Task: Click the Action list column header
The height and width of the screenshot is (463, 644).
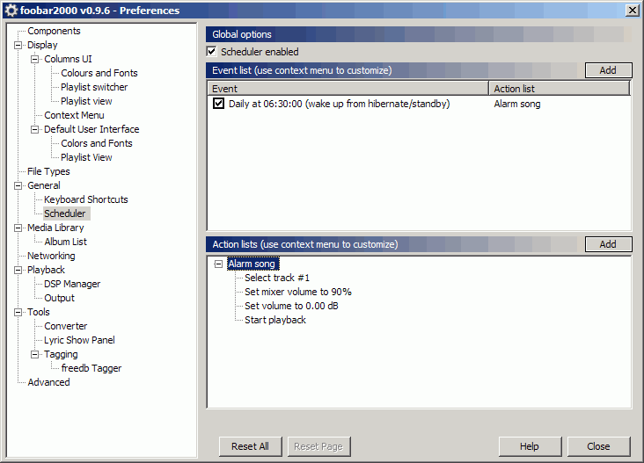Action: [x=560, y=89]
